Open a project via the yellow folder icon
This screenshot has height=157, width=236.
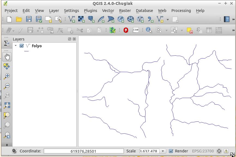pos(19,19)
